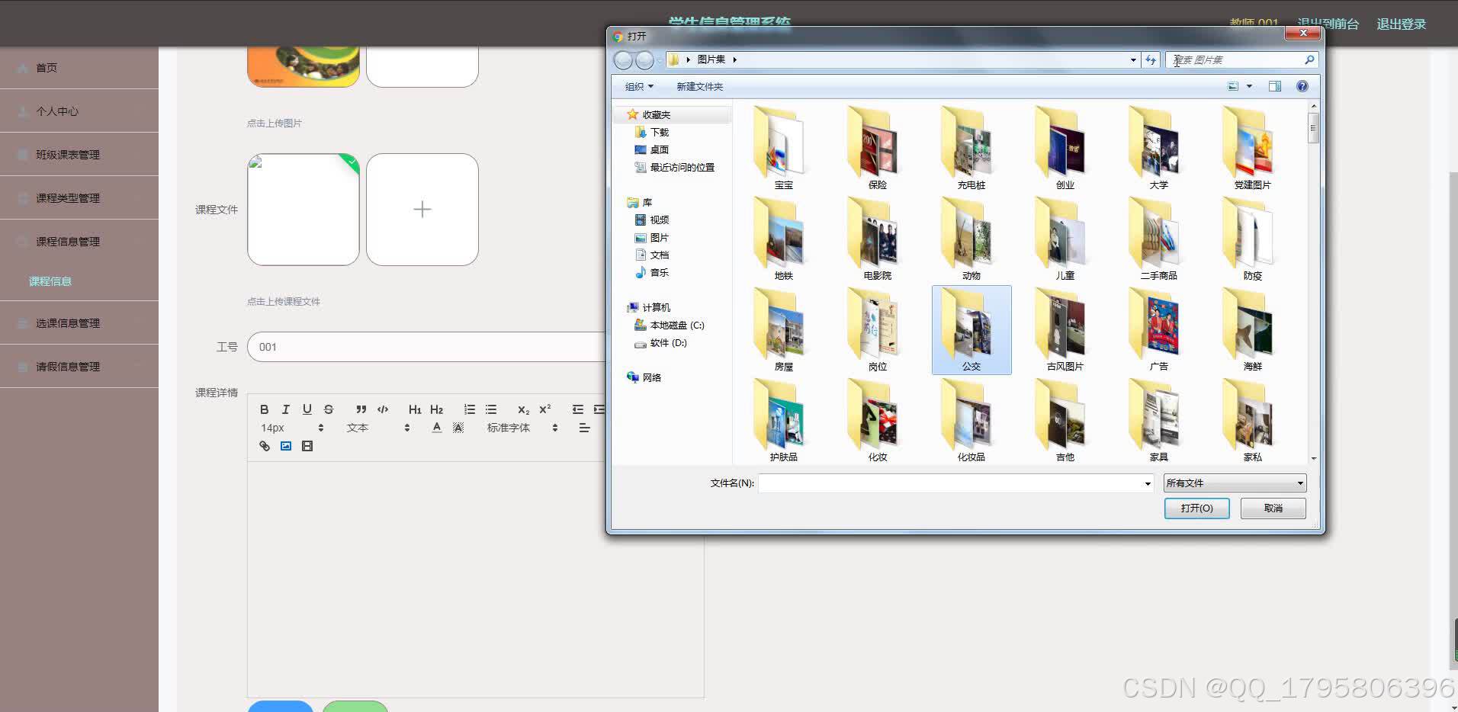Screen dimensions: 1458x712
Task: Decrease indent in the editor
Action: (x=578, y=409)
